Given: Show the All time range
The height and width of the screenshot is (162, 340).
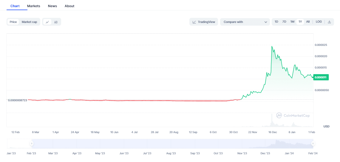Looking at the screenshot, I should 308,22.
